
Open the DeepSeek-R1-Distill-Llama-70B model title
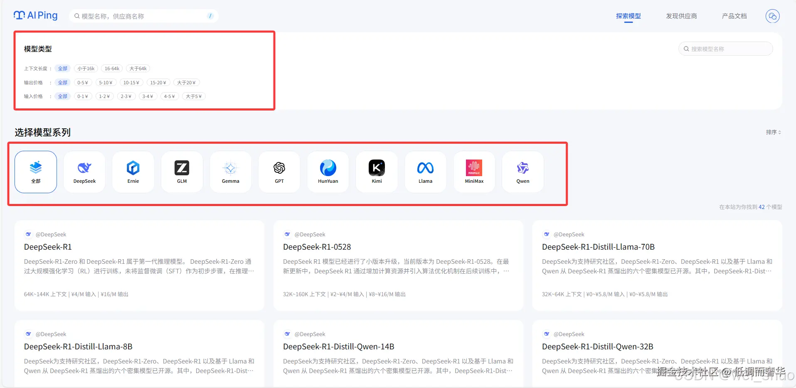598,247
